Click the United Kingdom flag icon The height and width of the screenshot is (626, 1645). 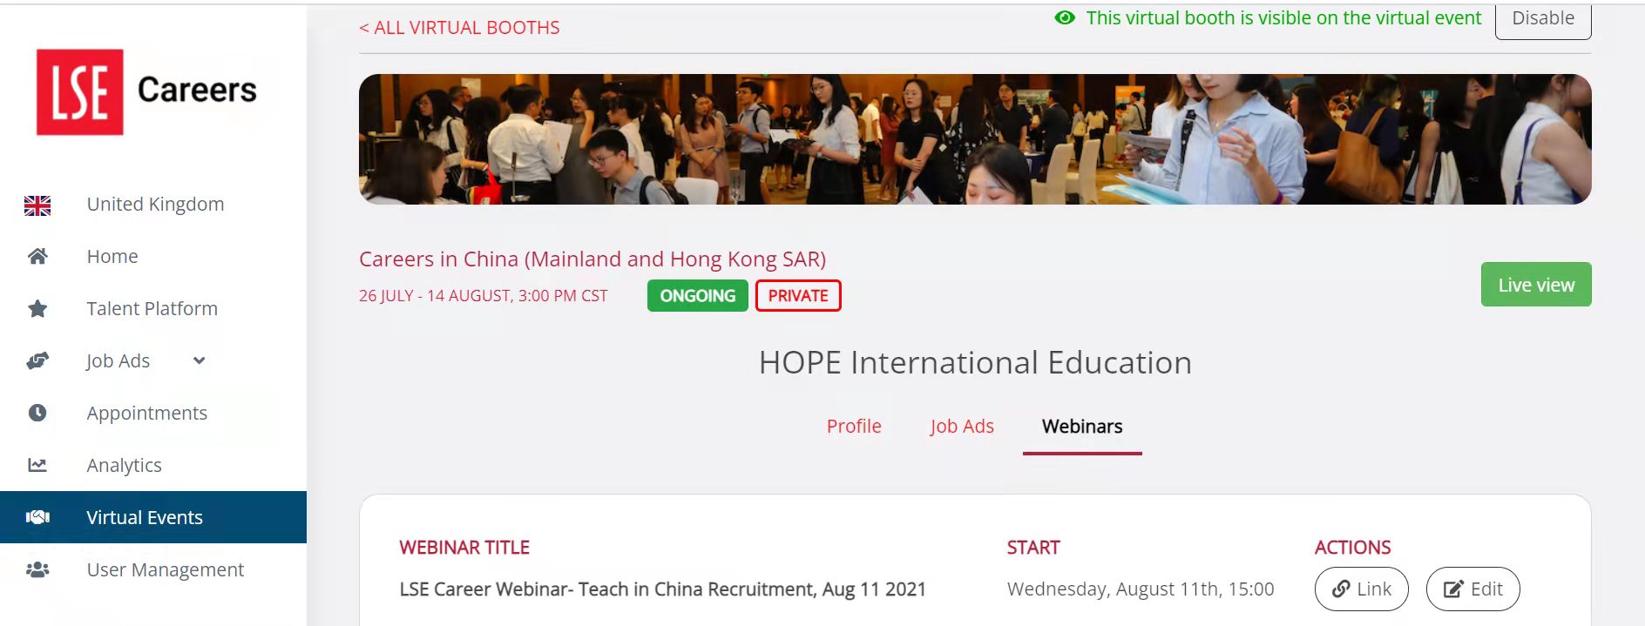pos(37,205)
